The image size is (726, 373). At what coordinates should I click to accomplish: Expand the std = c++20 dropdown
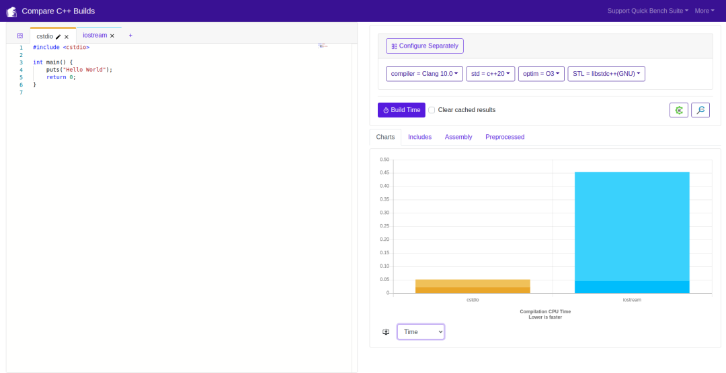pos(490,74)
